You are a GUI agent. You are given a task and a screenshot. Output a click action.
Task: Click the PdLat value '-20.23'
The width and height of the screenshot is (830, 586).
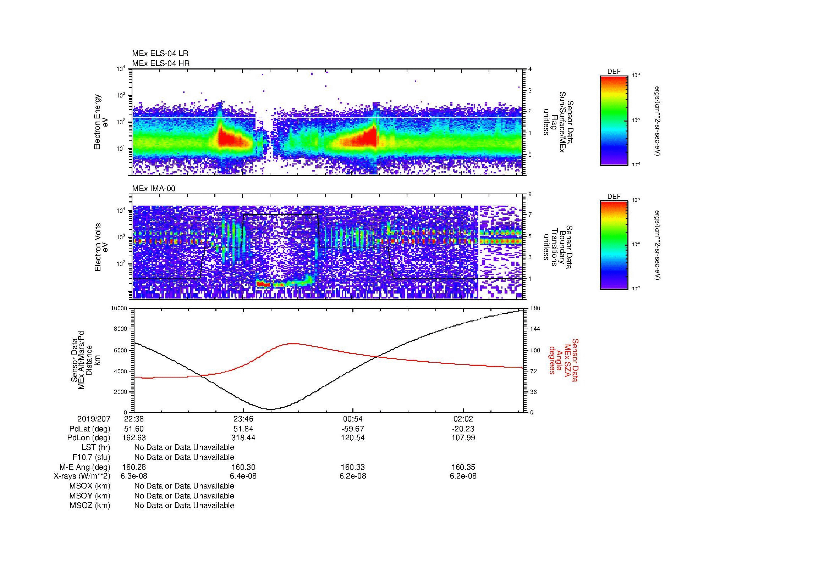(x=463, y=429)
